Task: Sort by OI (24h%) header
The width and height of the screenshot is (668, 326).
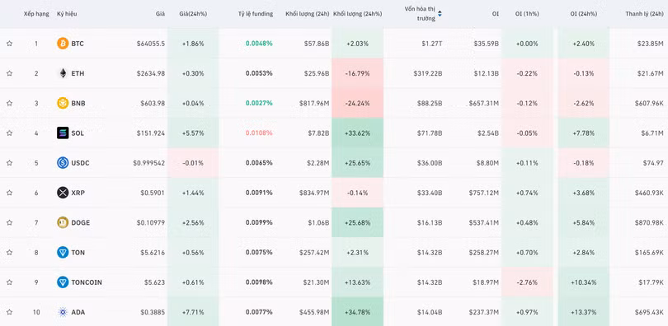Action: tap(583, 14)
